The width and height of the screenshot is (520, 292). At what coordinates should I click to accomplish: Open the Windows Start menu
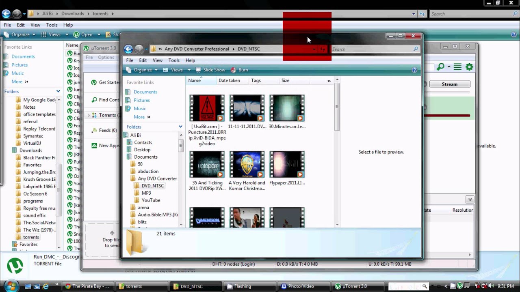pyautogui.click(x=11, y=286)
